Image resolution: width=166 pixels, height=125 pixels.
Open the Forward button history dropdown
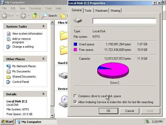29,16
